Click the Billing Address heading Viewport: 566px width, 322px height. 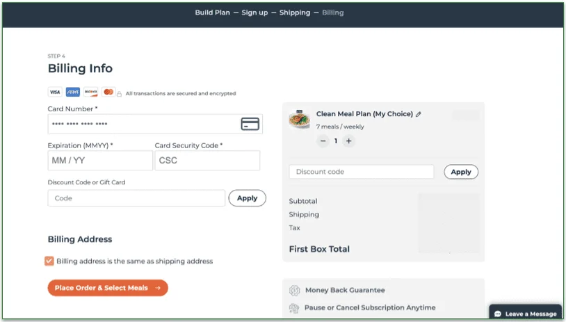pyautogui.click(x=80, y=239)
